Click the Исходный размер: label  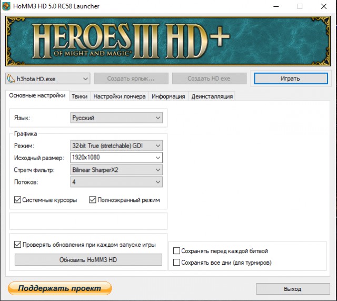pos(39,158)
